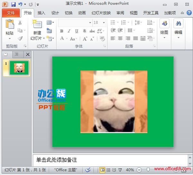Toggle text Shadow formatting
The width and height of the screenshot is (193, 175).
(84, 31)
